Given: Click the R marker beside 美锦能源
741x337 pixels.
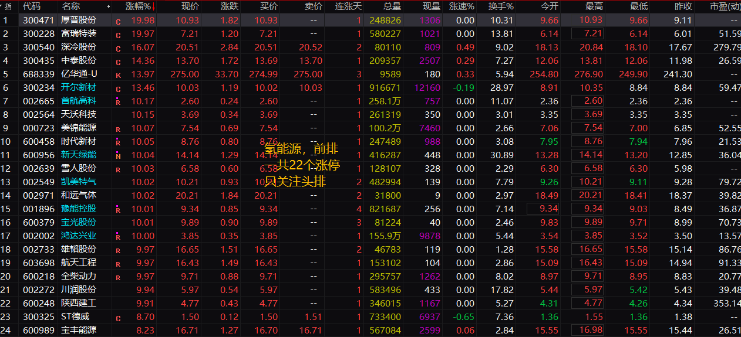Looking at the screenshot, I should click(118, 130).
